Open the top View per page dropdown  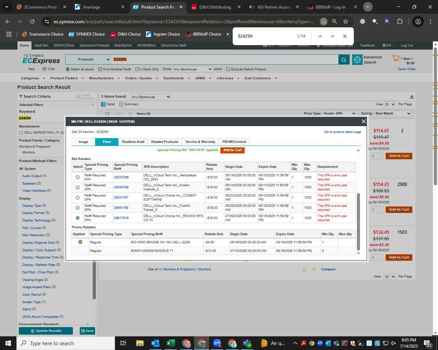pyautogui.click(x=390, y=104)
